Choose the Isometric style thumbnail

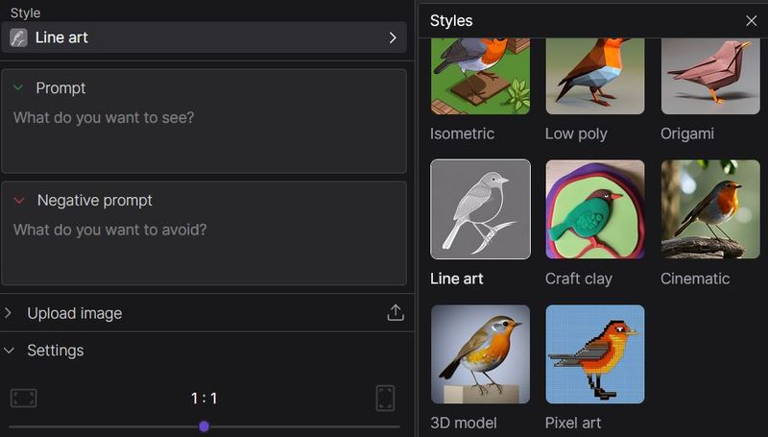click(480, 77)
